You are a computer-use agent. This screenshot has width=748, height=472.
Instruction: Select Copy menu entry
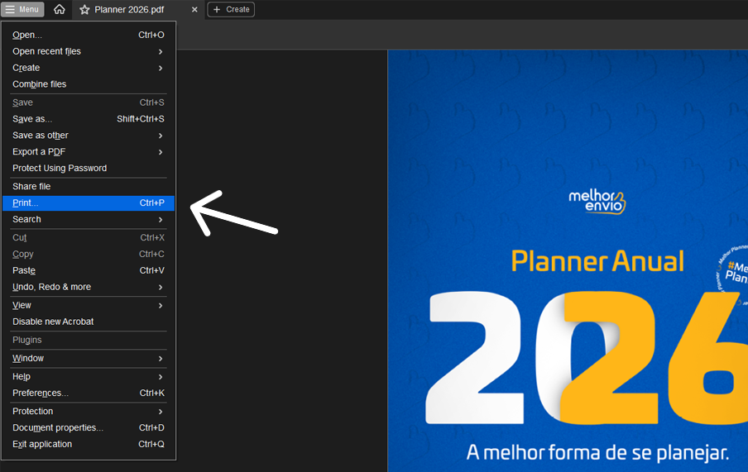point(89,254)
